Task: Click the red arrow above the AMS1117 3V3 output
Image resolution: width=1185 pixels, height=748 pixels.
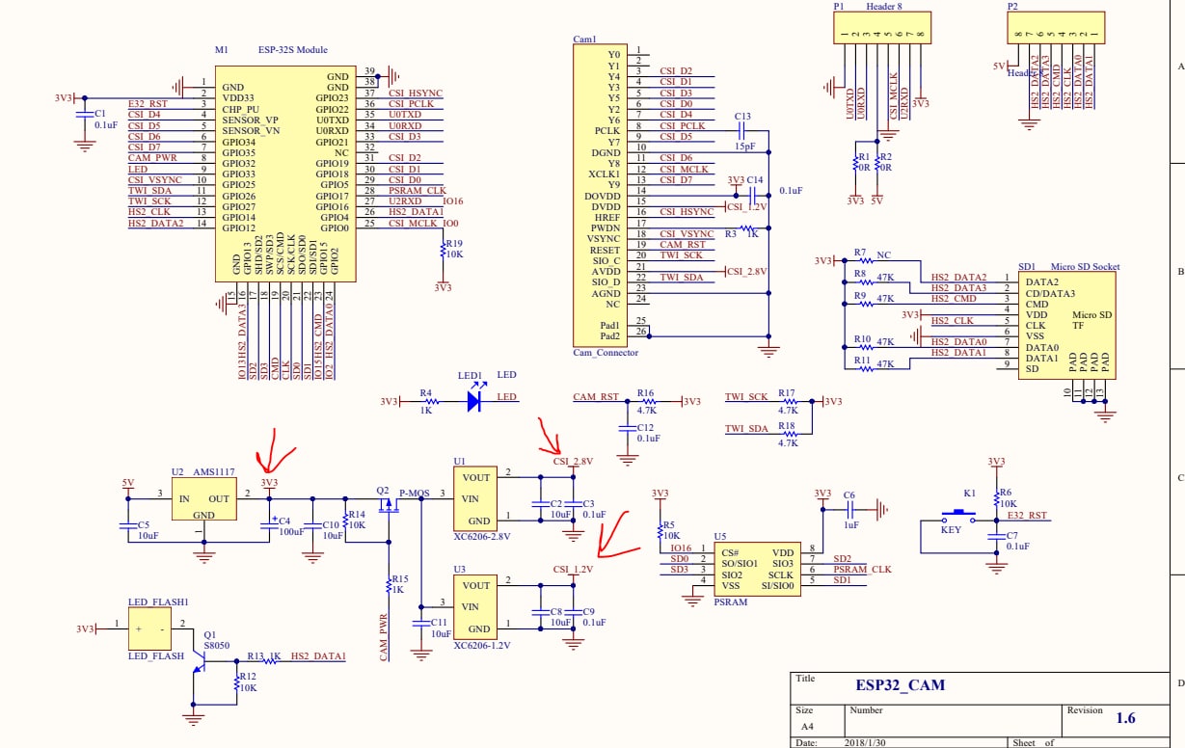Action: pos(266,451)
